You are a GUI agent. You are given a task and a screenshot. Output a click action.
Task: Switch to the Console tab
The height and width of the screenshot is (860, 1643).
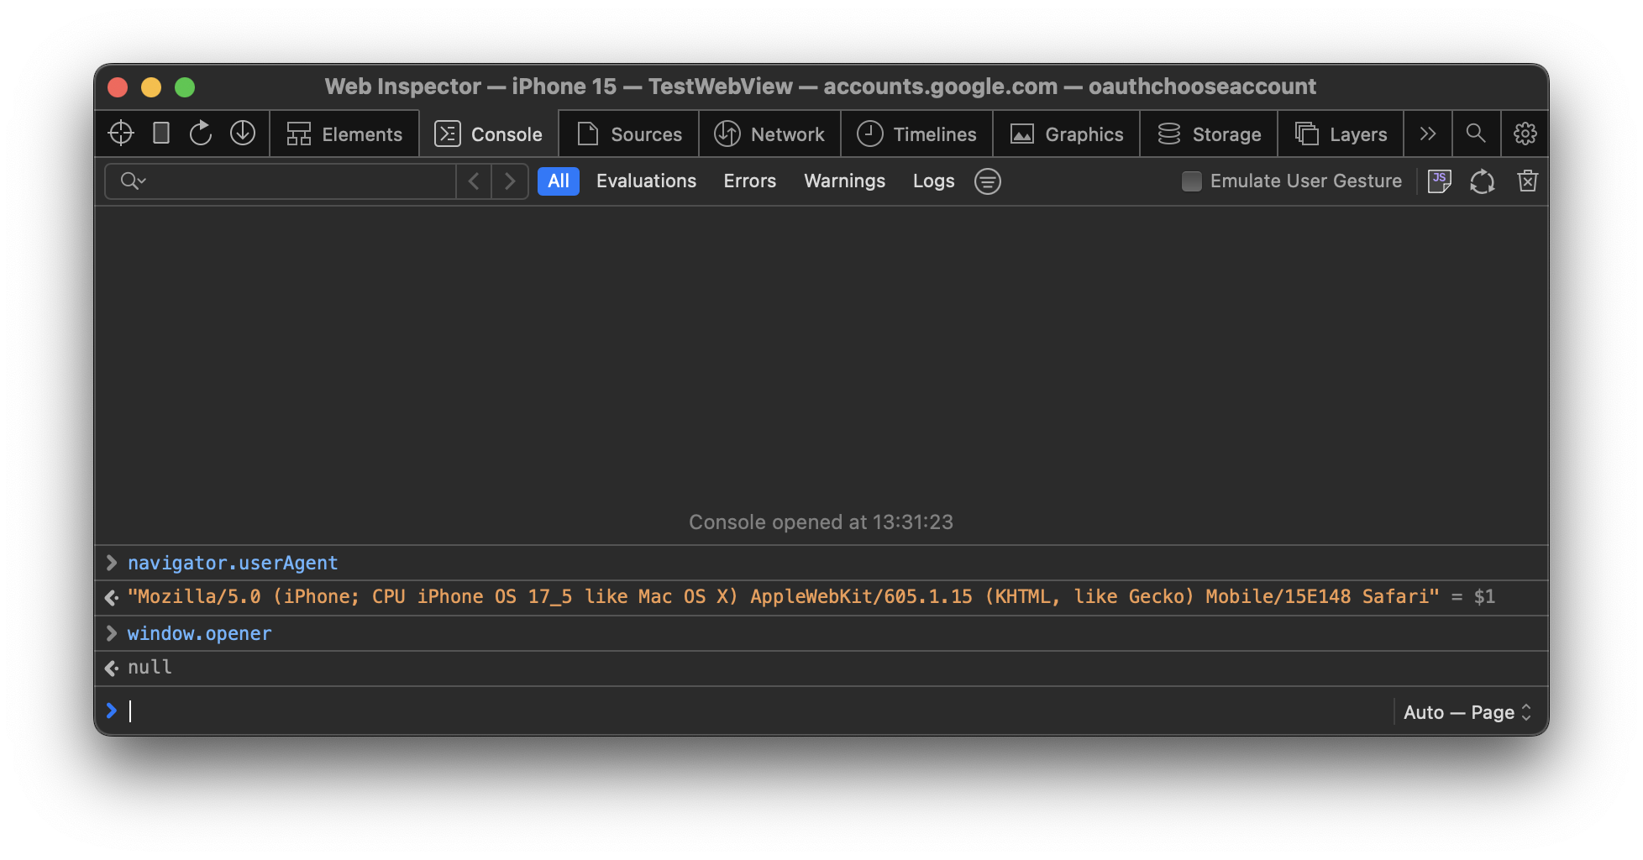488,134
